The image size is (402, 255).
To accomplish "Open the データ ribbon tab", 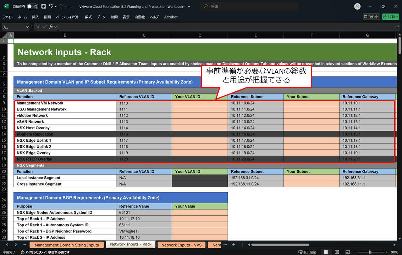I will pyautogui.click(x=101, y=17).
